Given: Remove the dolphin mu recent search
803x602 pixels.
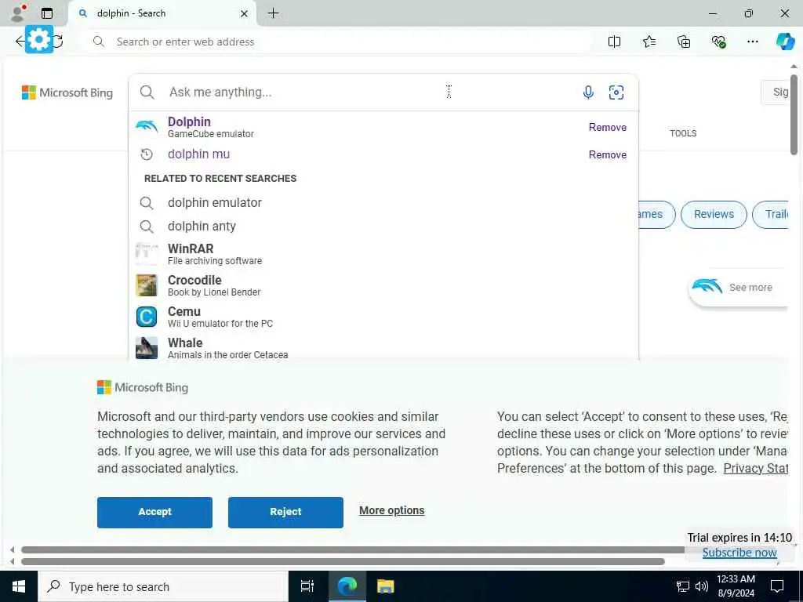Looking at the screenshot, I should [x=608, y=154].
